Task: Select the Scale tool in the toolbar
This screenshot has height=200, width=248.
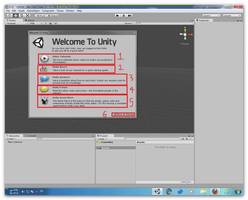Action: (x=27, y=16)
